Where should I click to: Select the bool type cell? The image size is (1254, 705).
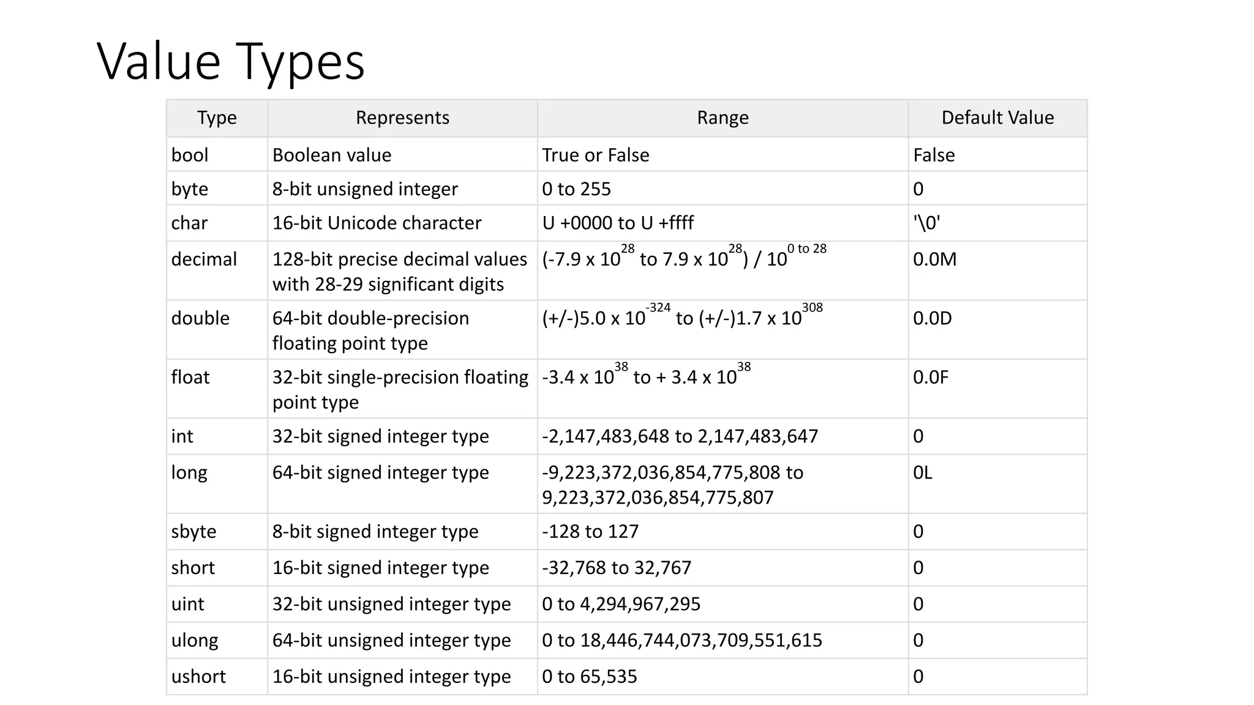click(x=190, y=155)
